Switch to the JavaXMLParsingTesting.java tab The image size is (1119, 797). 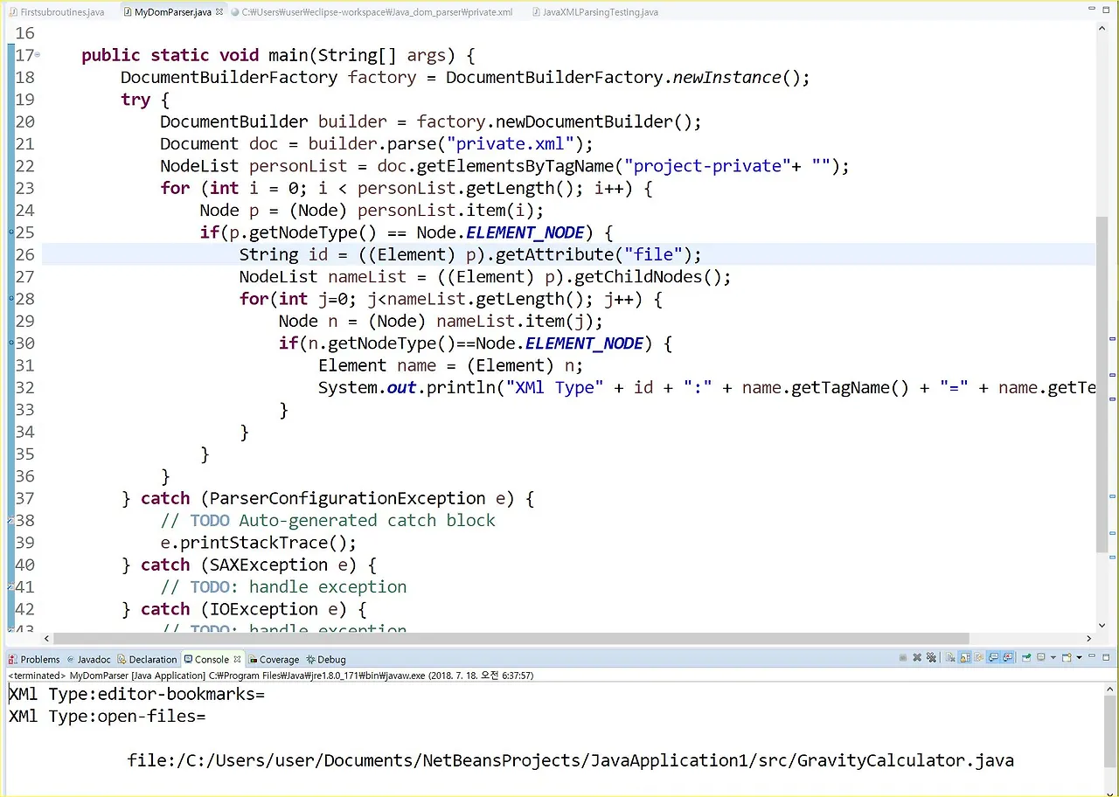click(594, 12)
